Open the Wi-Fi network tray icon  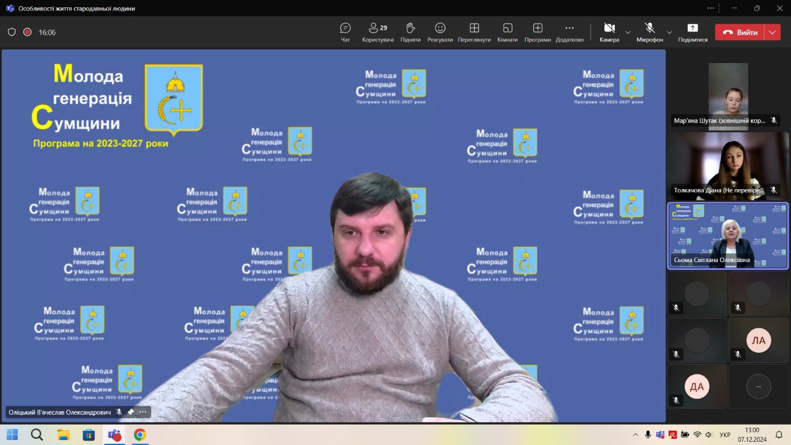[698, 434]
